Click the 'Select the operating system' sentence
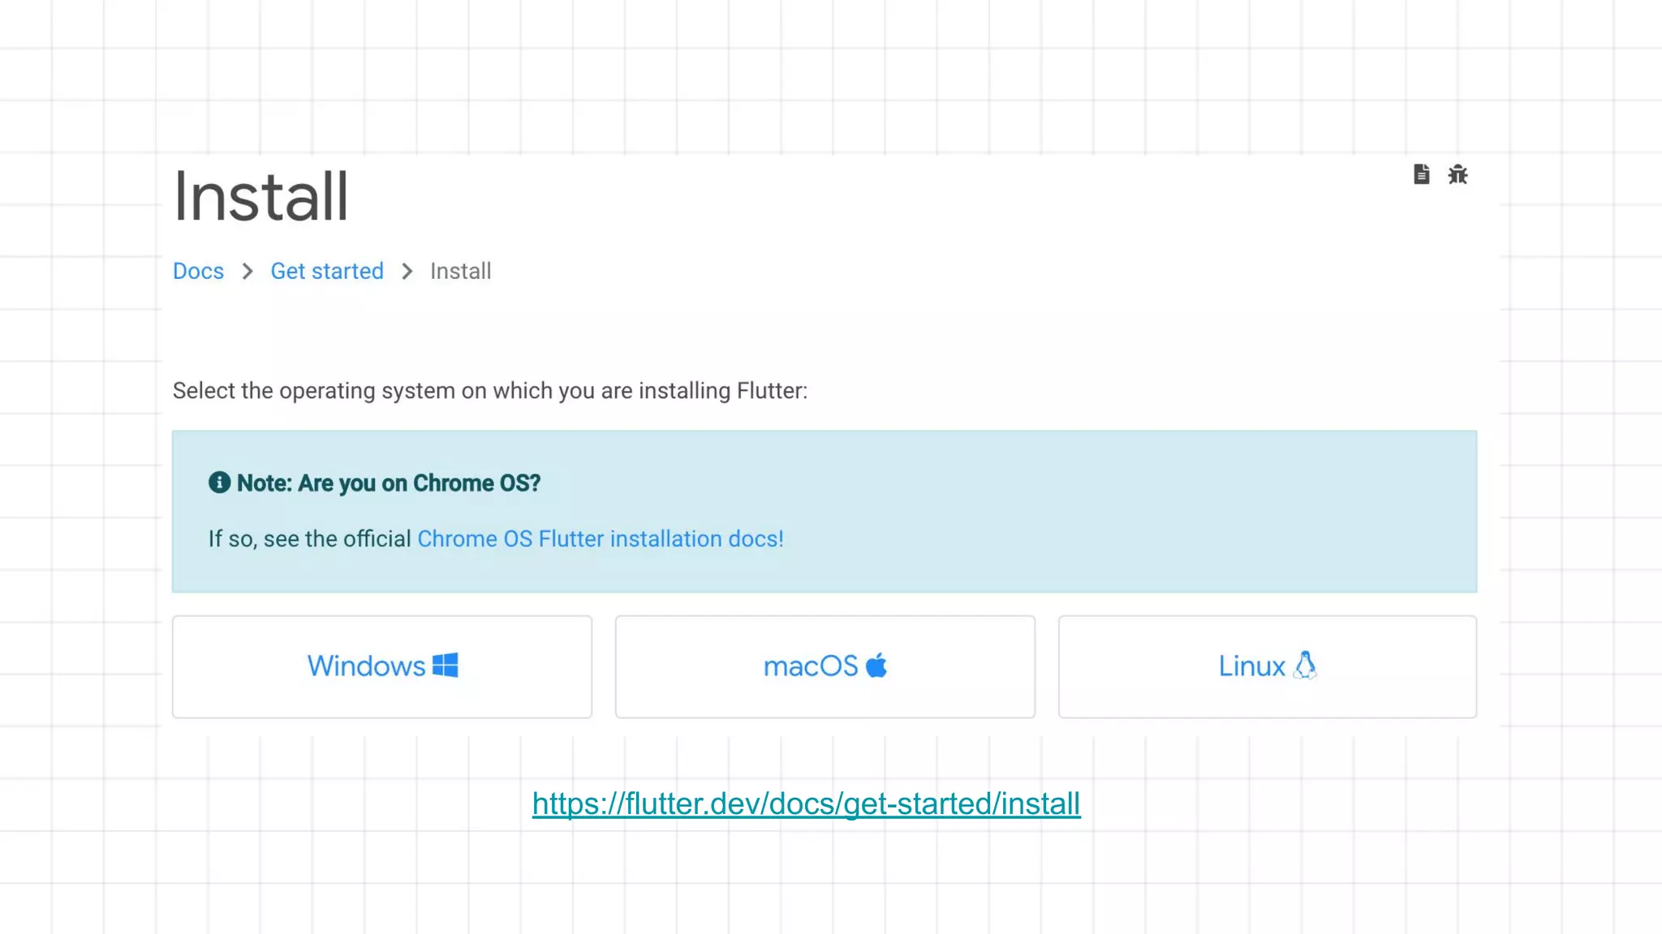1662x934 pixels. pos(490,391)
